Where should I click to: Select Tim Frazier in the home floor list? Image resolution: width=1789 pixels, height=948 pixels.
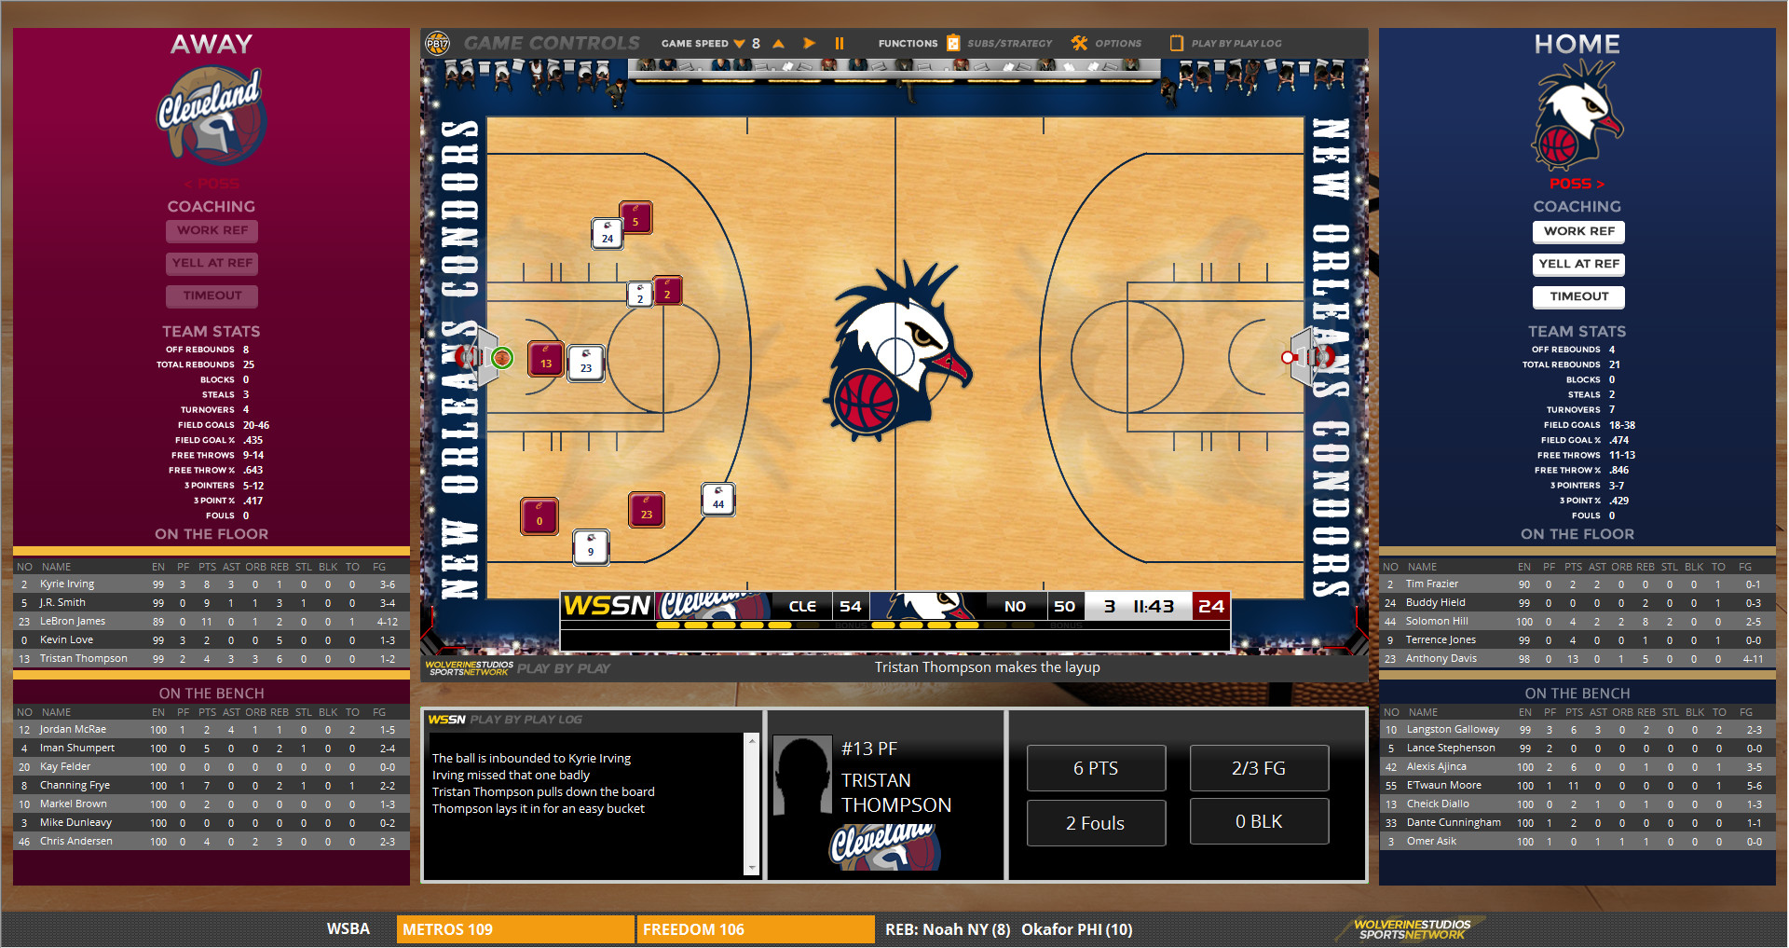(x=1577, y=584)
